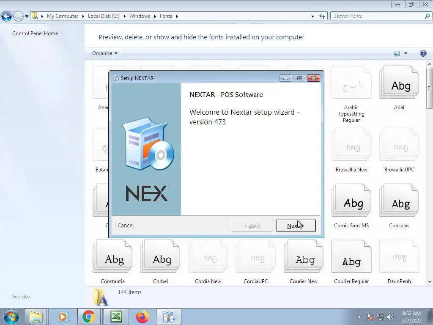Open the Fonts folder help button
433x325 pixels.
point(423,53)
